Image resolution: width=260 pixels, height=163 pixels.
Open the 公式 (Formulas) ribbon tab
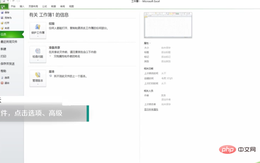[45, 7]
